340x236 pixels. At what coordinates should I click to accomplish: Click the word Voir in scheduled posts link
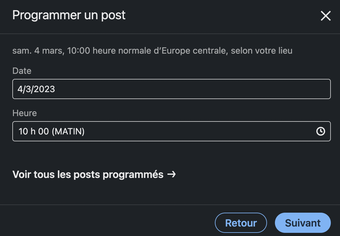[x=22, y=174]
